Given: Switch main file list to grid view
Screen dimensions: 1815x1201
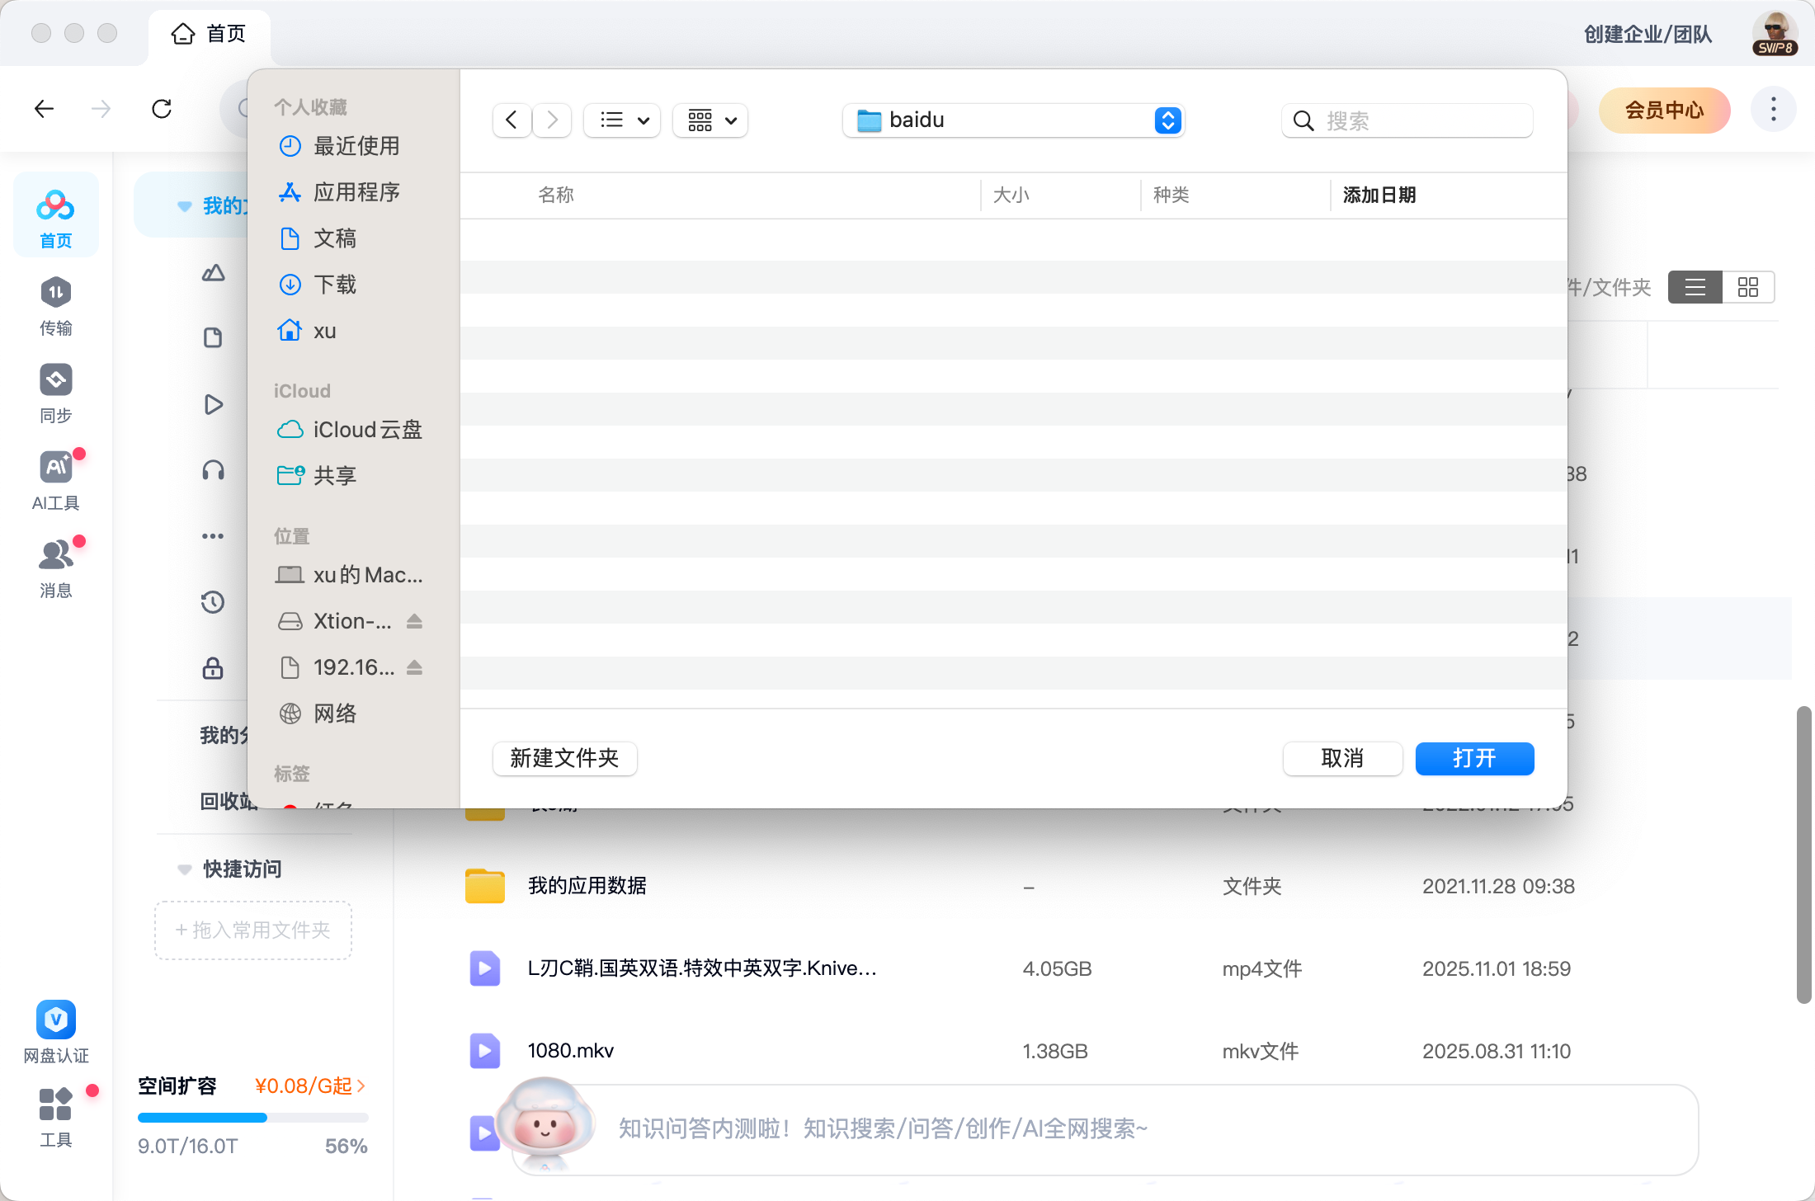Looking at the screenshot, I should [x=1747, y=287].
